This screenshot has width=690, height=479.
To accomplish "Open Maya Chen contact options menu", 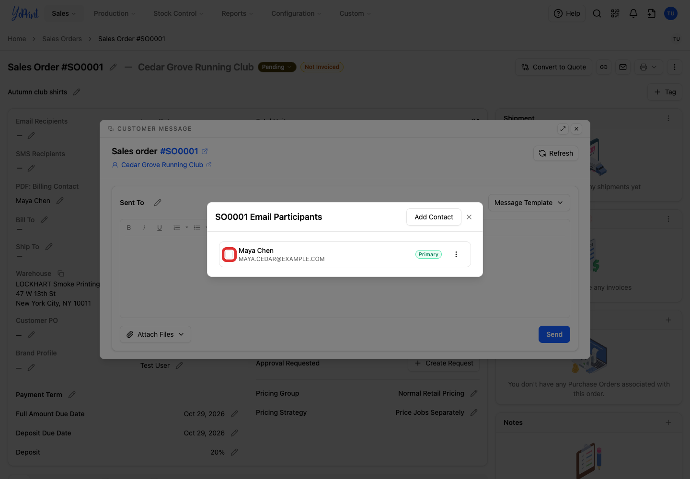I will [456, 254].
